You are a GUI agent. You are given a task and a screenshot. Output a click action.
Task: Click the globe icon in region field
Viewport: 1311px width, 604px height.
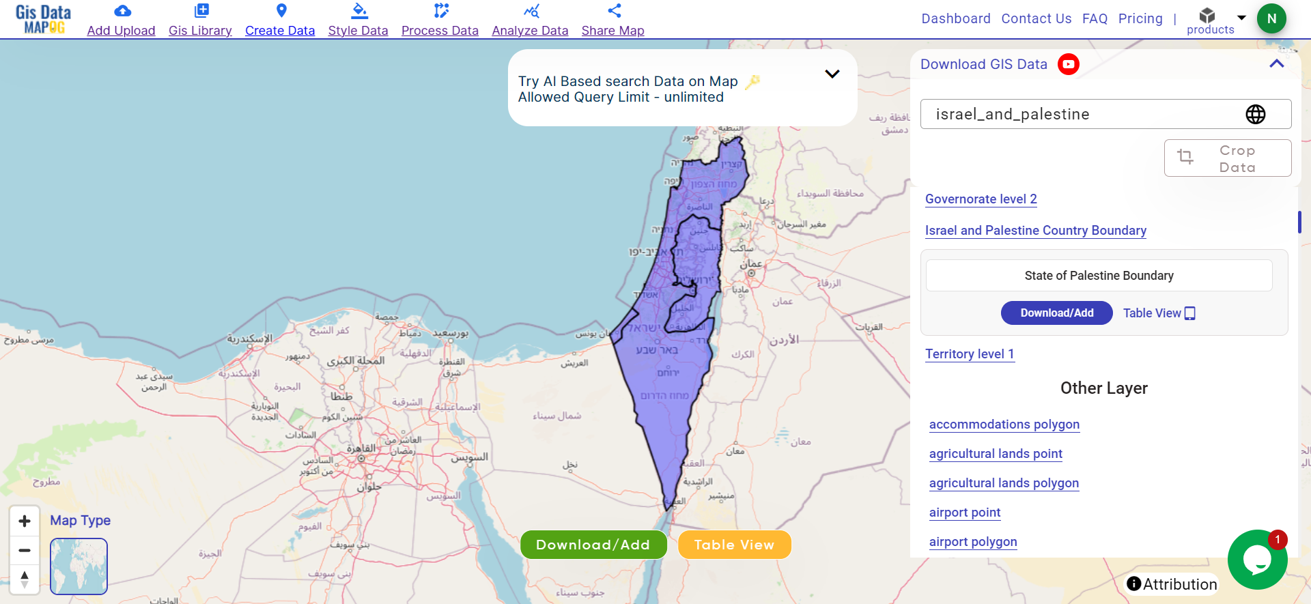click(x=1255, y=115)
